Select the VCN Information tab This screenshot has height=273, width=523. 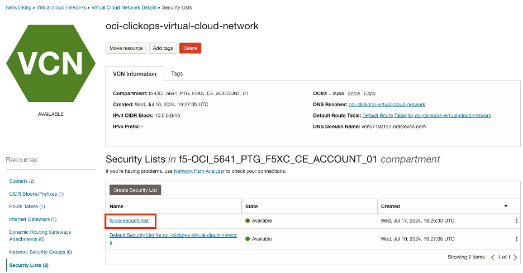[135, 74]
